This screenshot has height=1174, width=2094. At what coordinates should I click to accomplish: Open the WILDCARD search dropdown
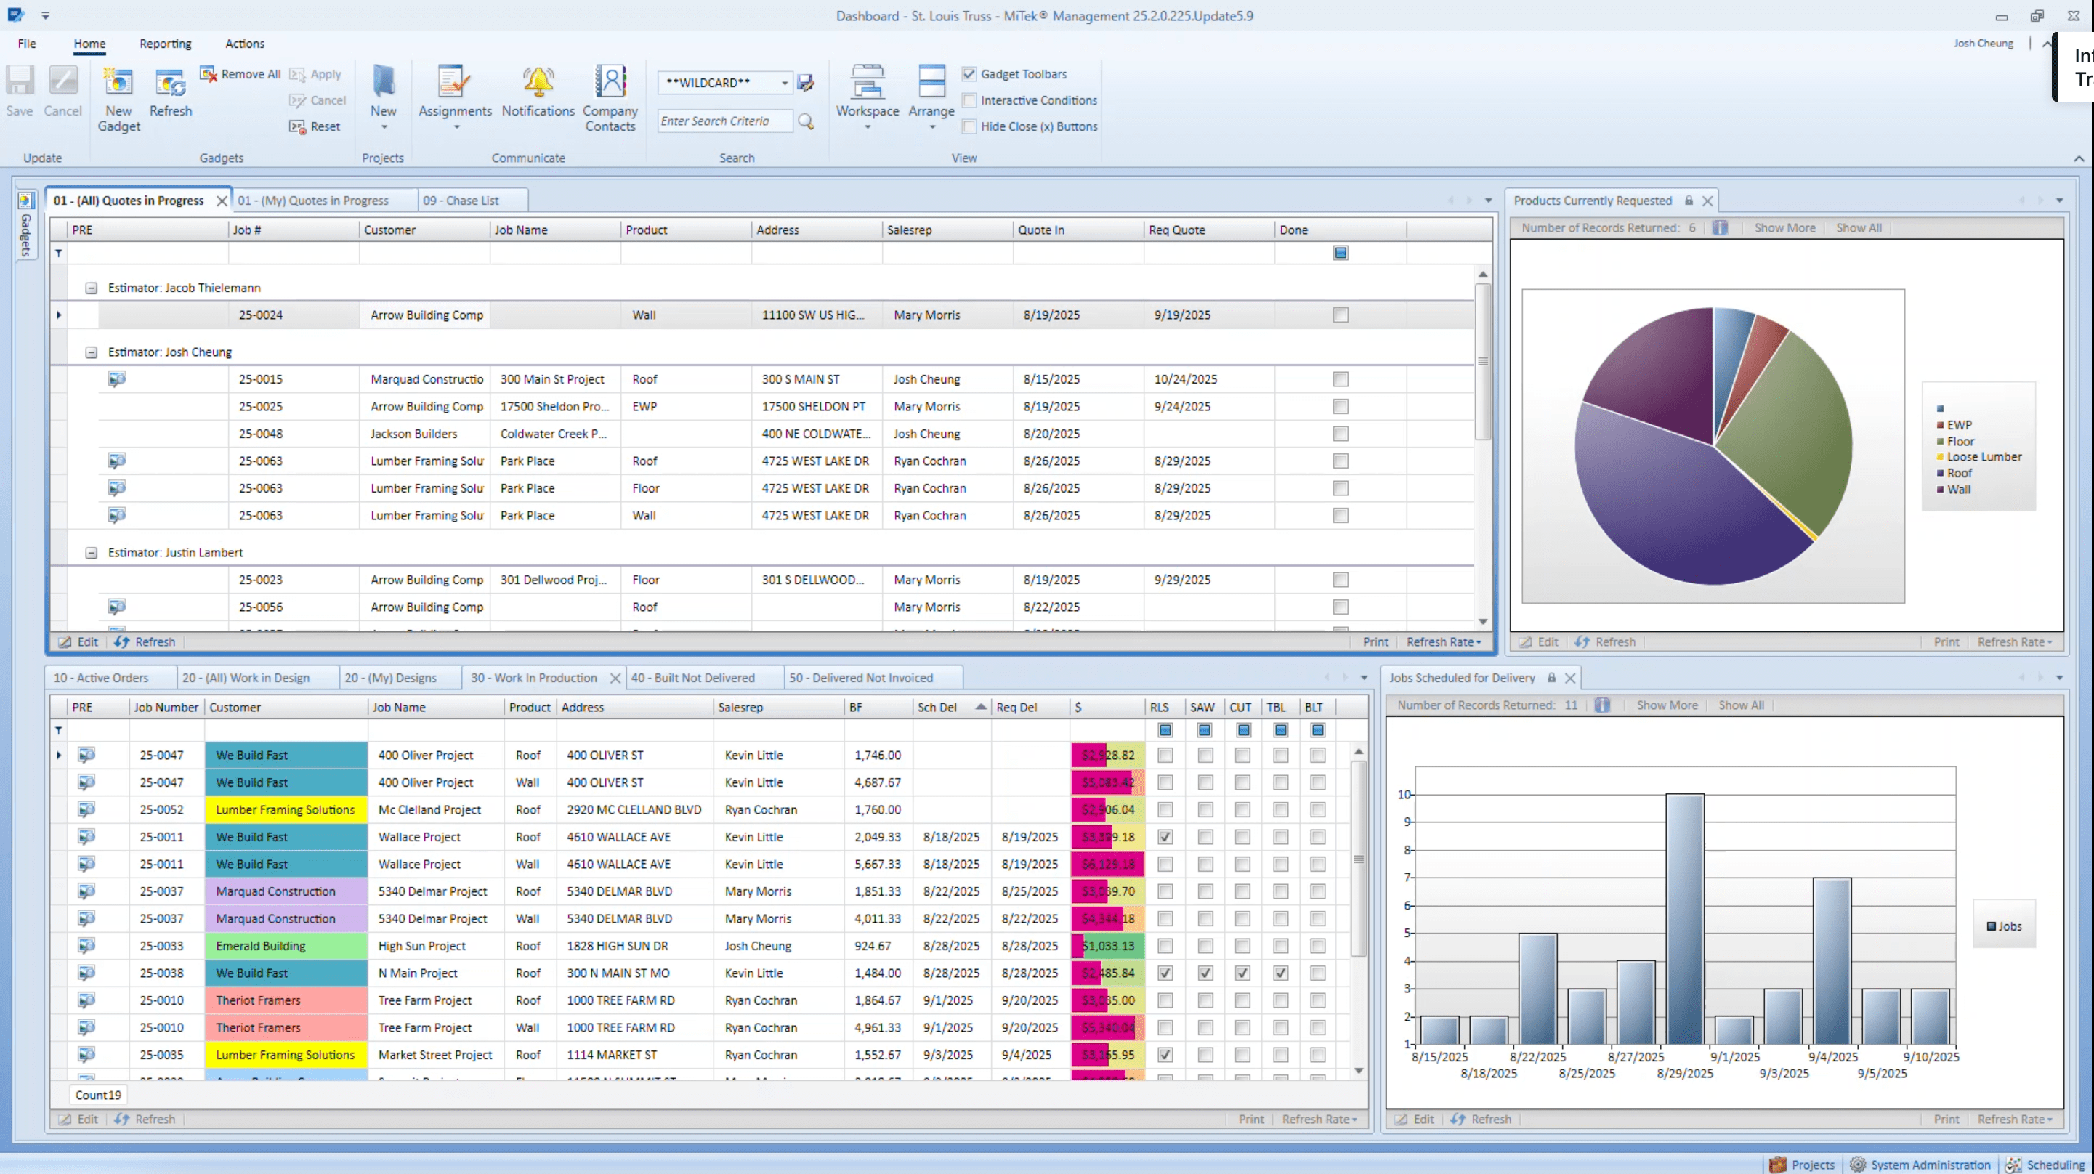click(x=784, y=83)
